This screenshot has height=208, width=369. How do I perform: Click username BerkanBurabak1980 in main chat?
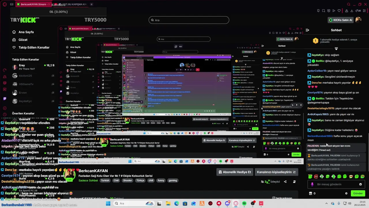click(x=320, y=136)
